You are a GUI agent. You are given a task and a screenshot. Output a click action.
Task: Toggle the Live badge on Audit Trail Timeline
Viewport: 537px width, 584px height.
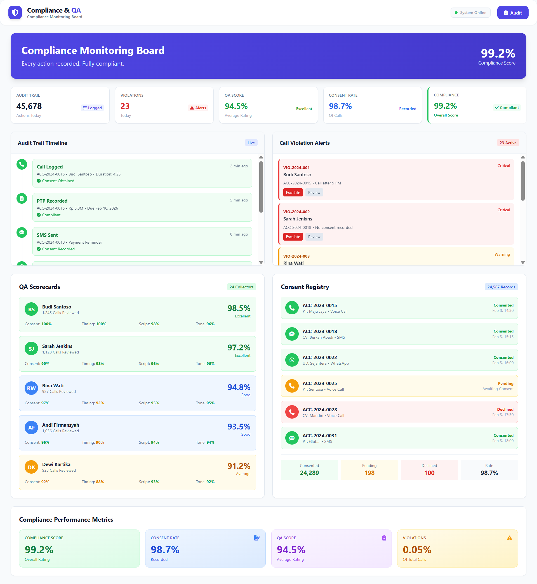pos(251,143)
